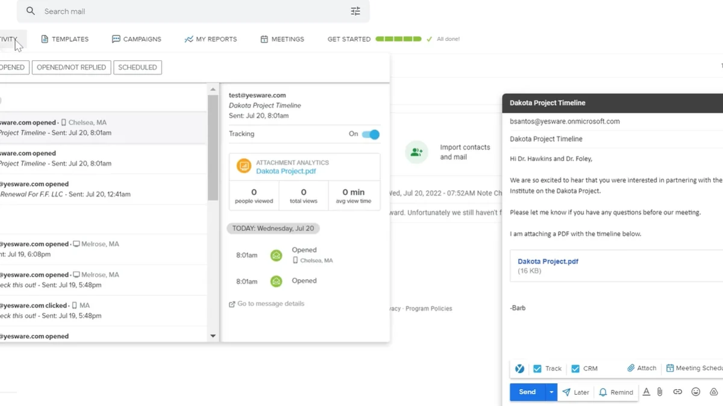Open the Templates tab

point(64,39)
